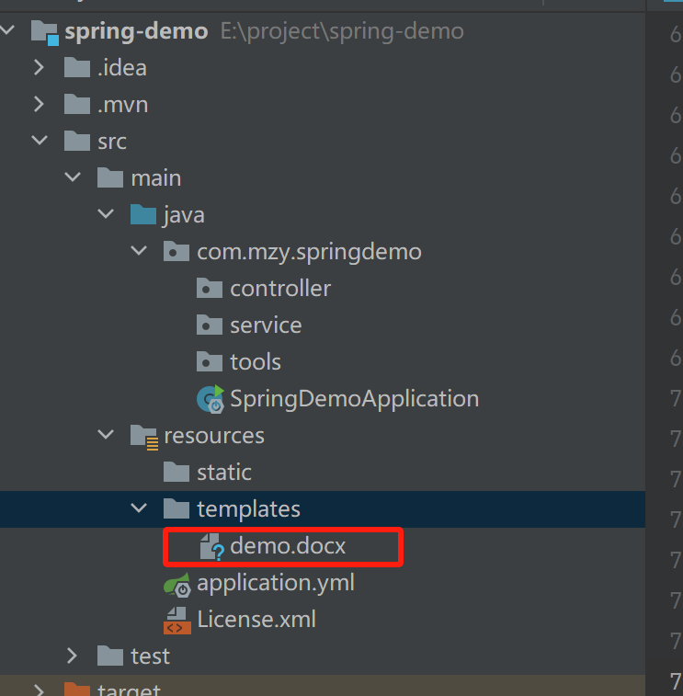
Task: Click the application.yml Spring config icon
Action: pyautogui.click(x=177, y=583)
